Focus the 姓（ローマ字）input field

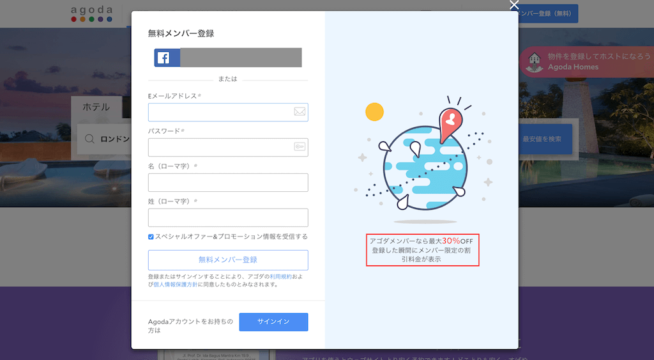click(228, 217)
